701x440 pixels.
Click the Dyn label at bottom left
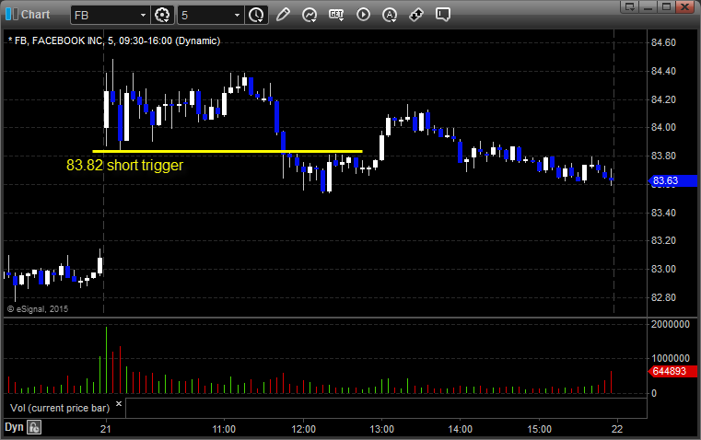point(14,427)
